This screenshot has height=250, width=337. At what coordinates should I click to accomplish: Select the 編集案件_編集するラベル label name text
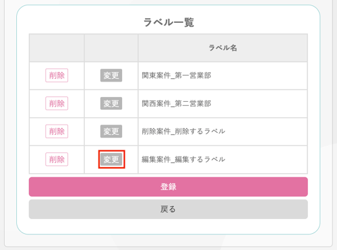pyautogui.click(x=183, y=159)
